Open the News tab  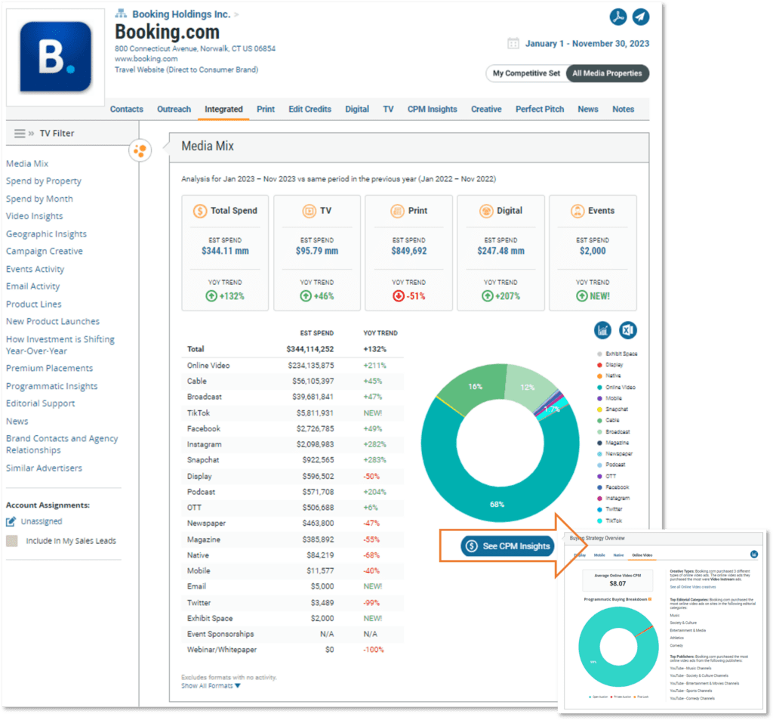coord(588,109)
